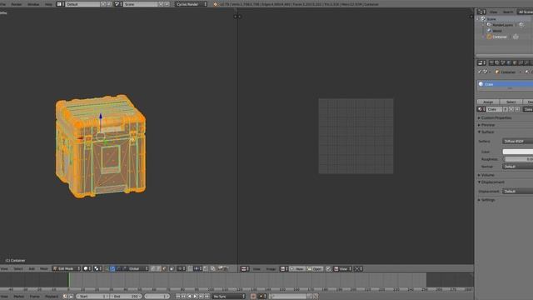Toggle limit selection to visible

coord(172,268)
